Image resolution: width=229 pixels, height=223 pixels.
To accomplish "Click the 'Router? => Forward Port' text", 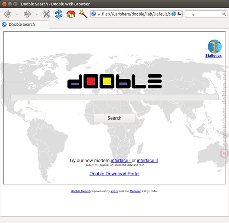I will click(114, 165).
